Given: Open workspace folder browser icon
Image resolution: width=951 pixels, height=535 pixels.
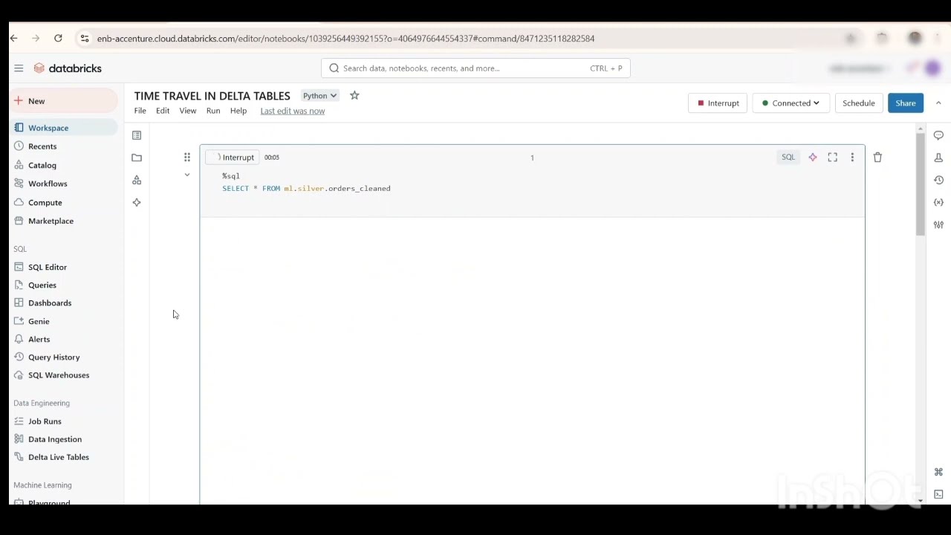Looking at the screenshot, I should [137, 158].
